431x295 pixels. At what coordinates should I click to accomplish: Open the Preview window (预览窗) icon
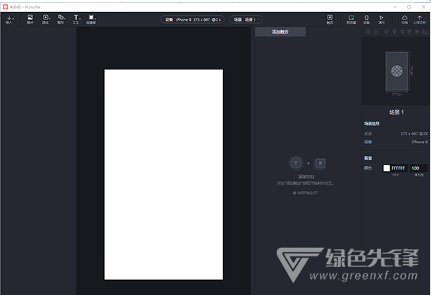(351, 19)
